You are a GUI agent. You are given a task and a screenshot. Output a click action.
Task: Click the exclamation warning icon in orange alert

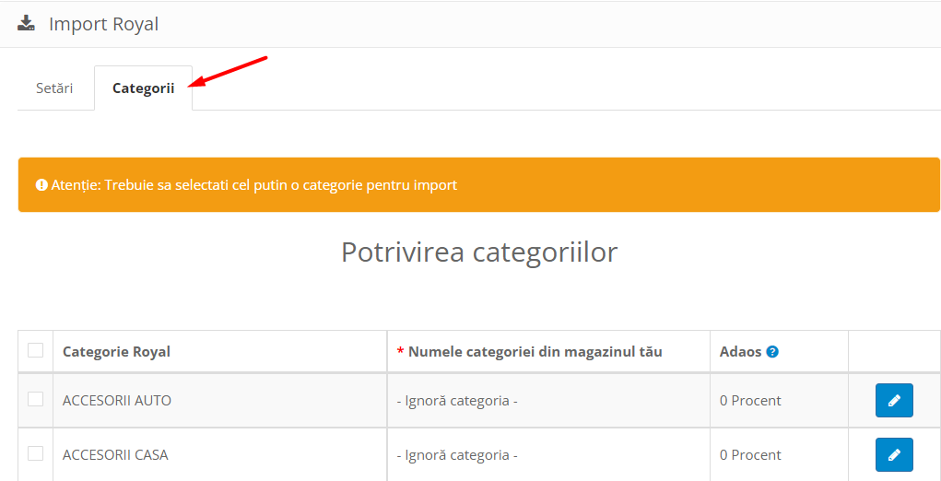coord(41,184)
